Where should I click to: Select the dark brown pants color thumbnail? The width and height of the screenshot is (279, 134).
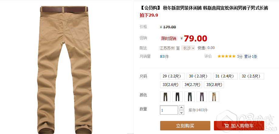[x=165, y=97]
